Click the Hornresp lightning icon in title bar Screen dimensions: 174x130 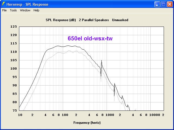click(3, 4)
